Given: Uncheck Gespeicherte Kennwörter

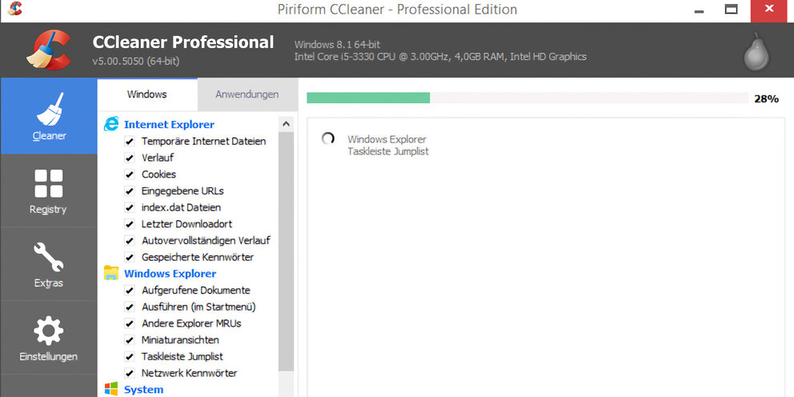Looking at the screenshot, I should (x=130, y=257).
